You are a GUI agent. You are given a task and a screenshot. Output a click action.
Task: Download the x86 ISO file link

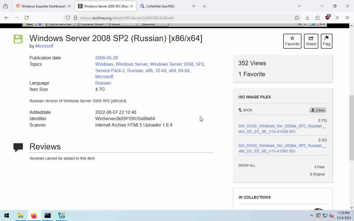[282, 148]
